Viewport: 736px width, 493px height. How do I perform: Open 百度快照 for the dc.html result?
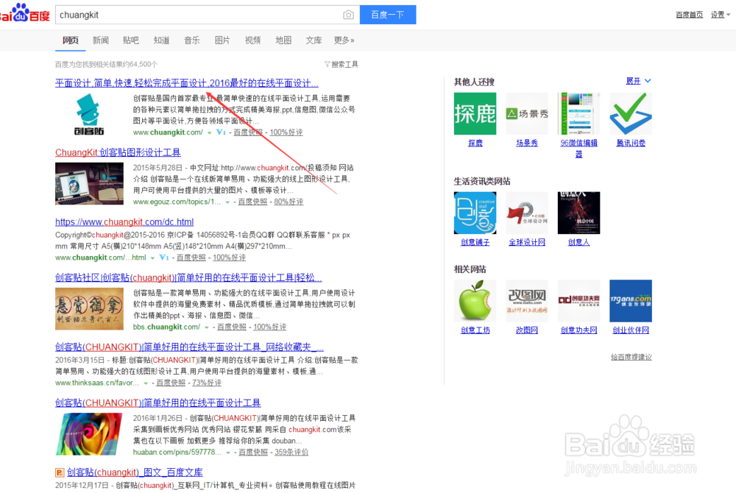(191, 258)
